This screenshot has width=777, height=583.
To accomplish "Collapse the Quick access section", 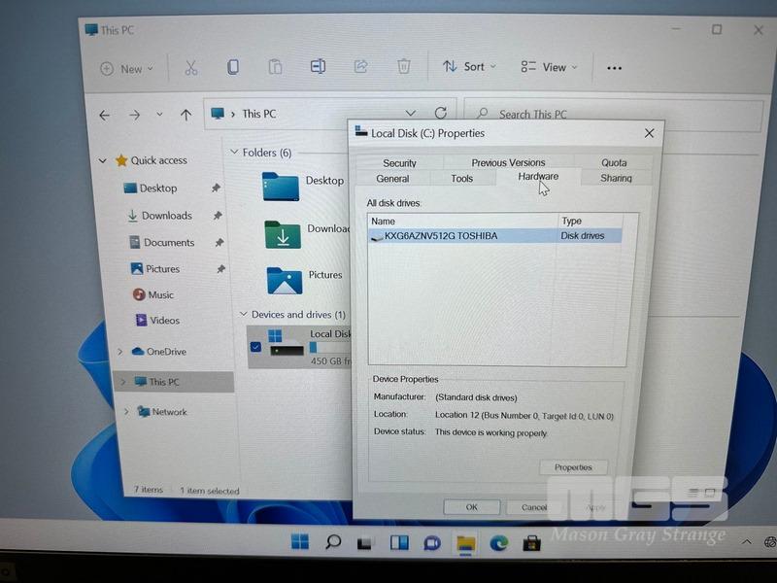I will pos(104,161).
